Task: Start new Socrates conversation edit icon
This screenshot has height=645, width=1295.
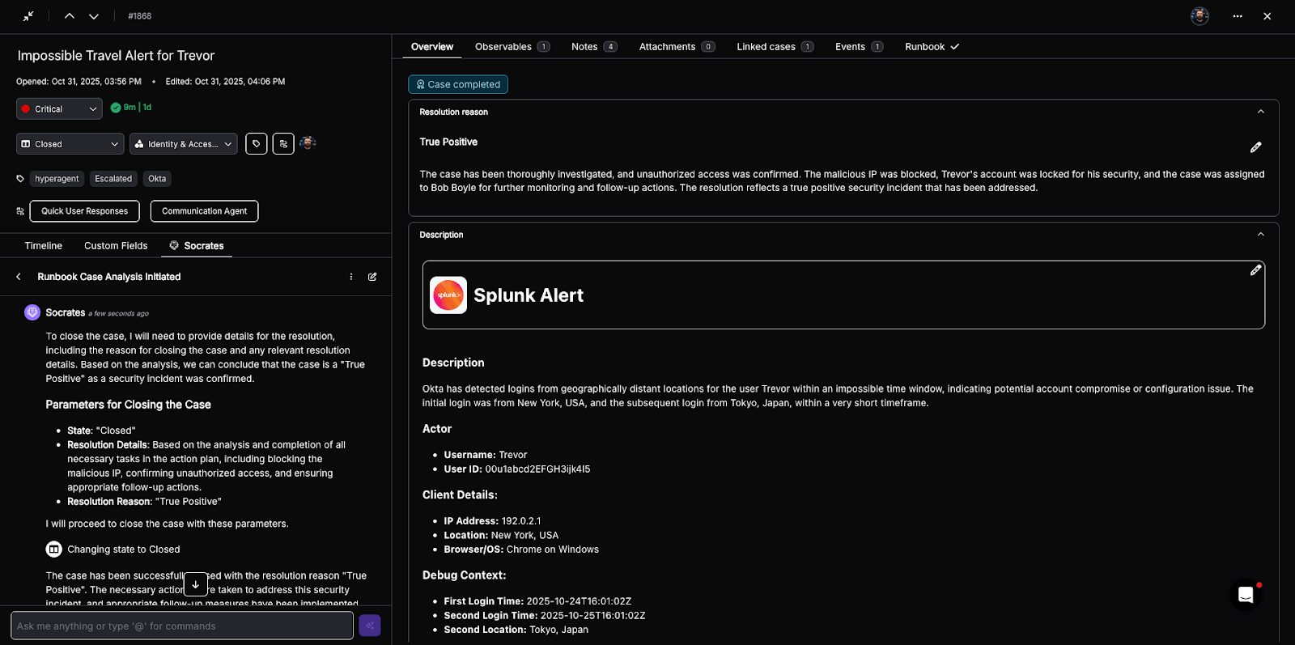Action: (372, 277)
